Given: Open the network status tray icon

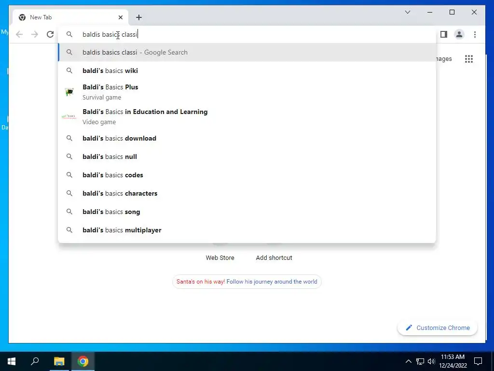Looking at the screenshot, I should tap(420, 361).
